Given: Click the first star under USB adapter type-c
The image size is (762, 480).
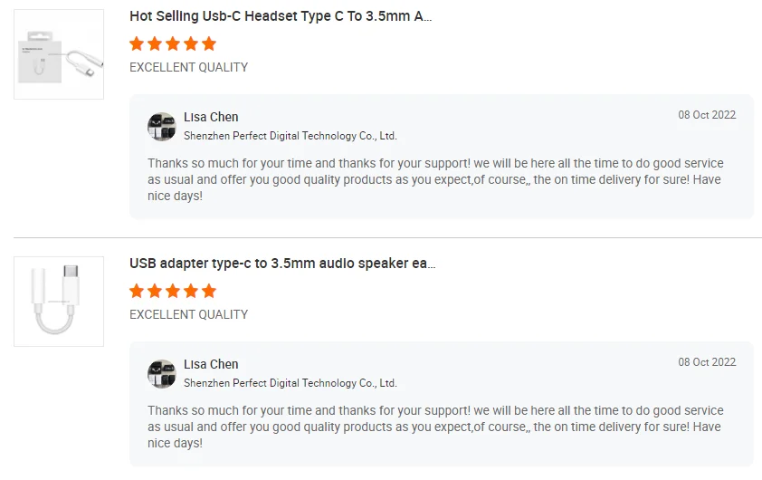Looking at the screenshot, I should click(x=137, y=291).
